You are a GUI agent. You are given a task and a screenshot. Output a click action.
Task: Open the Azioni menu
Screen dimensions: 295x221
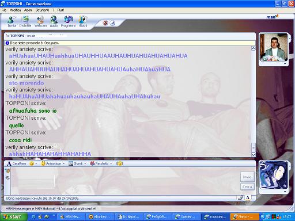pyautogui.click(x=28, y=10)
